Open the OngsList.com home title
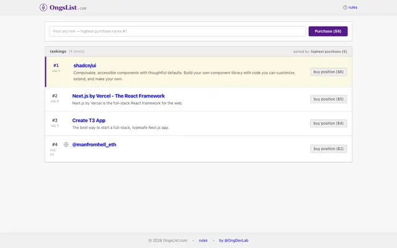 68,7
